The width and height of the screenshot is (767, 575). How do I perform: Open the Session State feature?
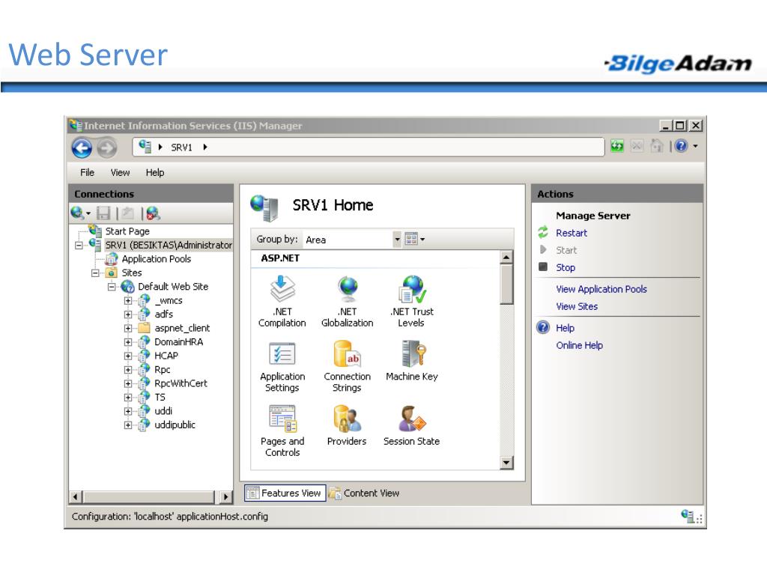pos(411,425)
